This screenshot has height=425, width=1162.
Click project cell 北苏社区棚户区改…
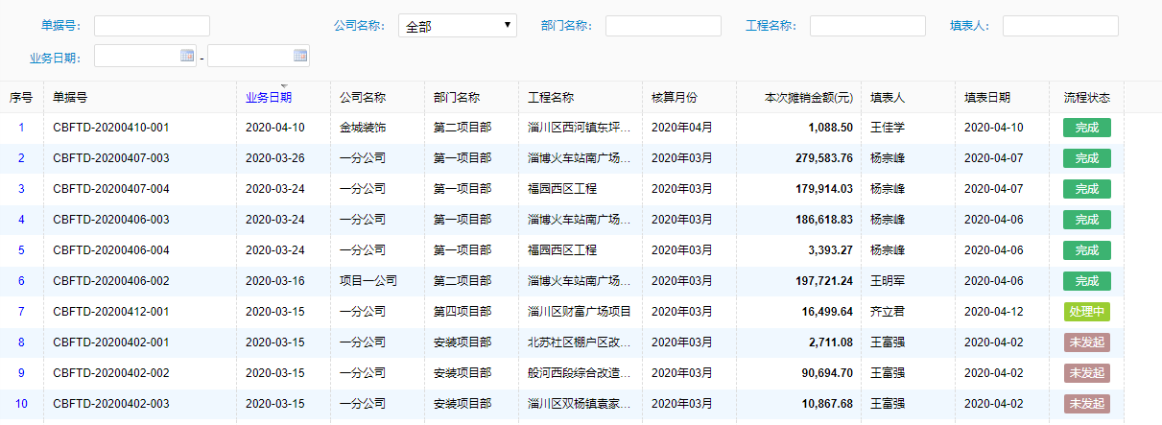[x=580, y=342]
